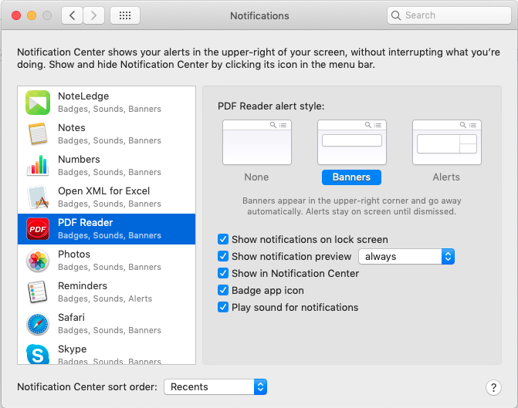
Task: Select Skype in the app list
Action: (x=107, y=352)
